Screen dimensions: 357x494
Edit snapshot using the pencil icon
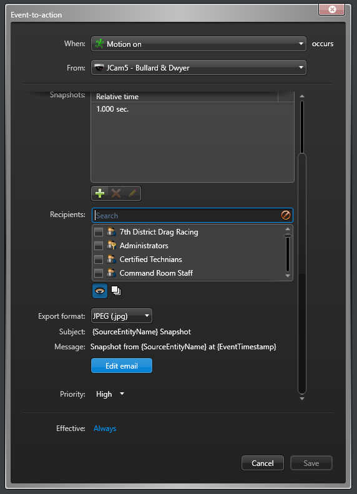coord(132,193)
